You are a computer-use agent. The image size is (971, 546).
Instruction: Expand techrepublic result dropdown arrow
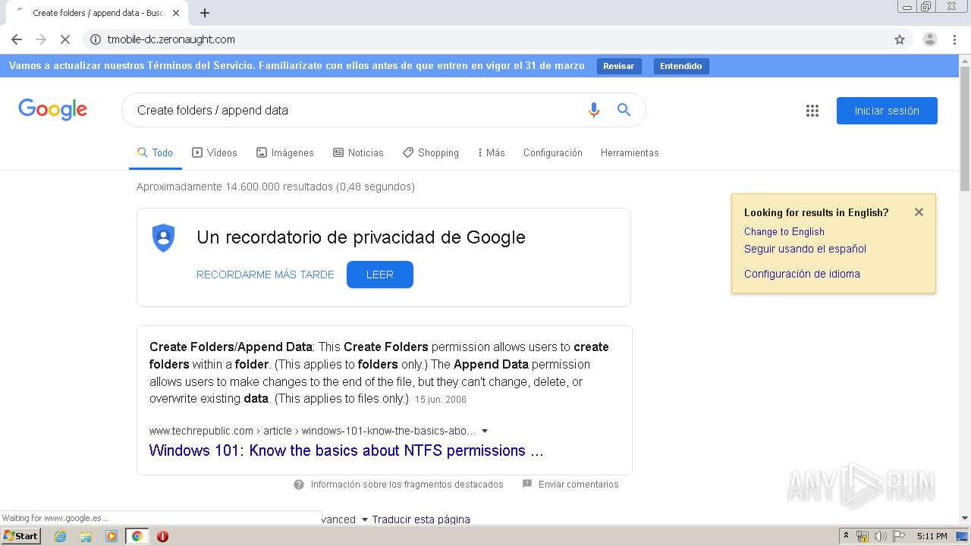pyautogui.click(x=485, y=431)
